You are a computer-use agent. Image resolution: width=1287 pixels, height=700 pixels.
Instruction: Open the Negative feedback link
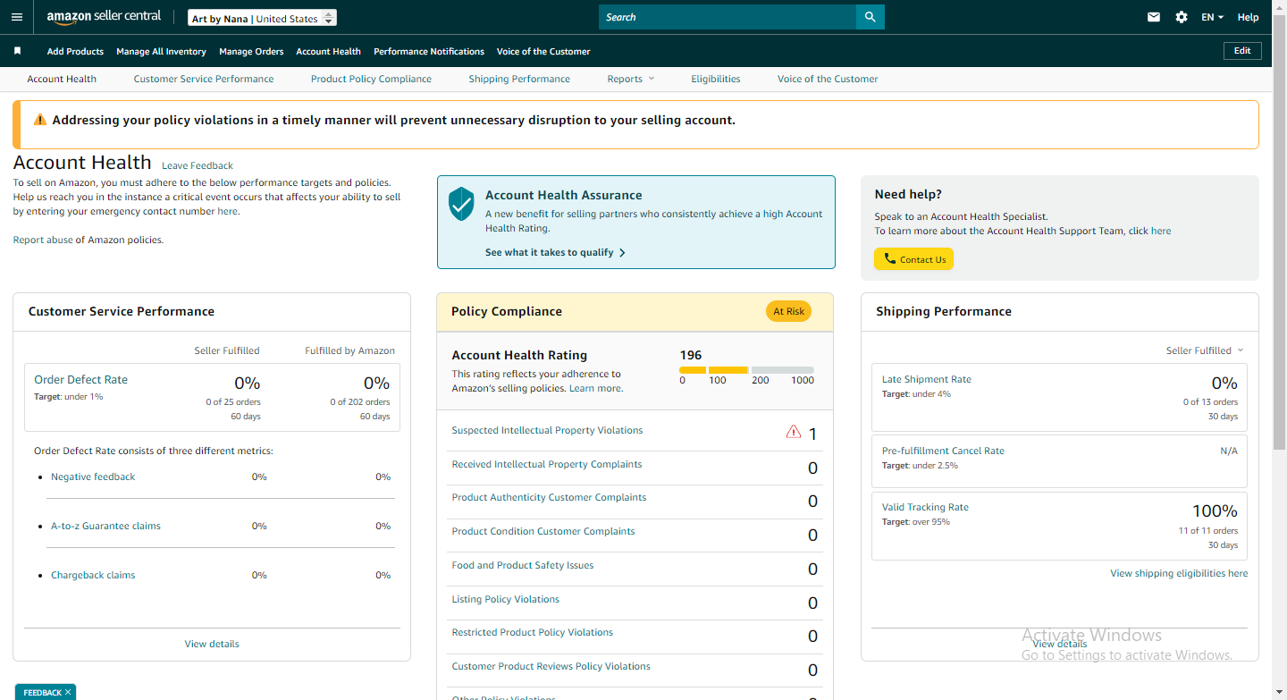93,477
